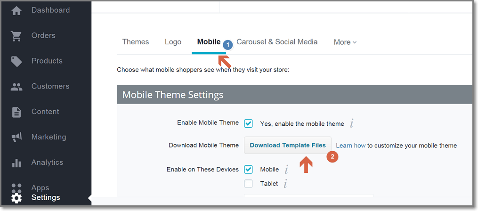Open the Carousel & Social Media tab
Screen dimensions: 478x211
click(x=277, y=42)
